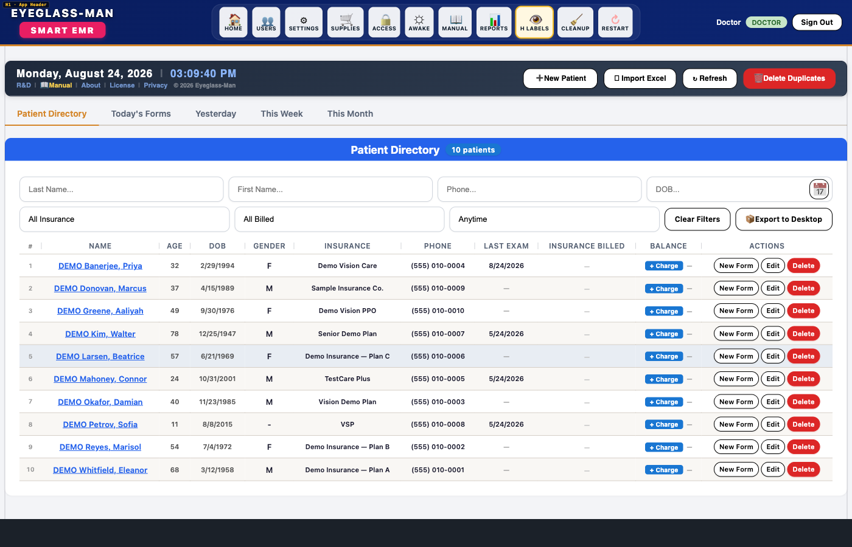Add a charge for Sofia Petrov
This screenshot has height=547, width=852.
664,424
